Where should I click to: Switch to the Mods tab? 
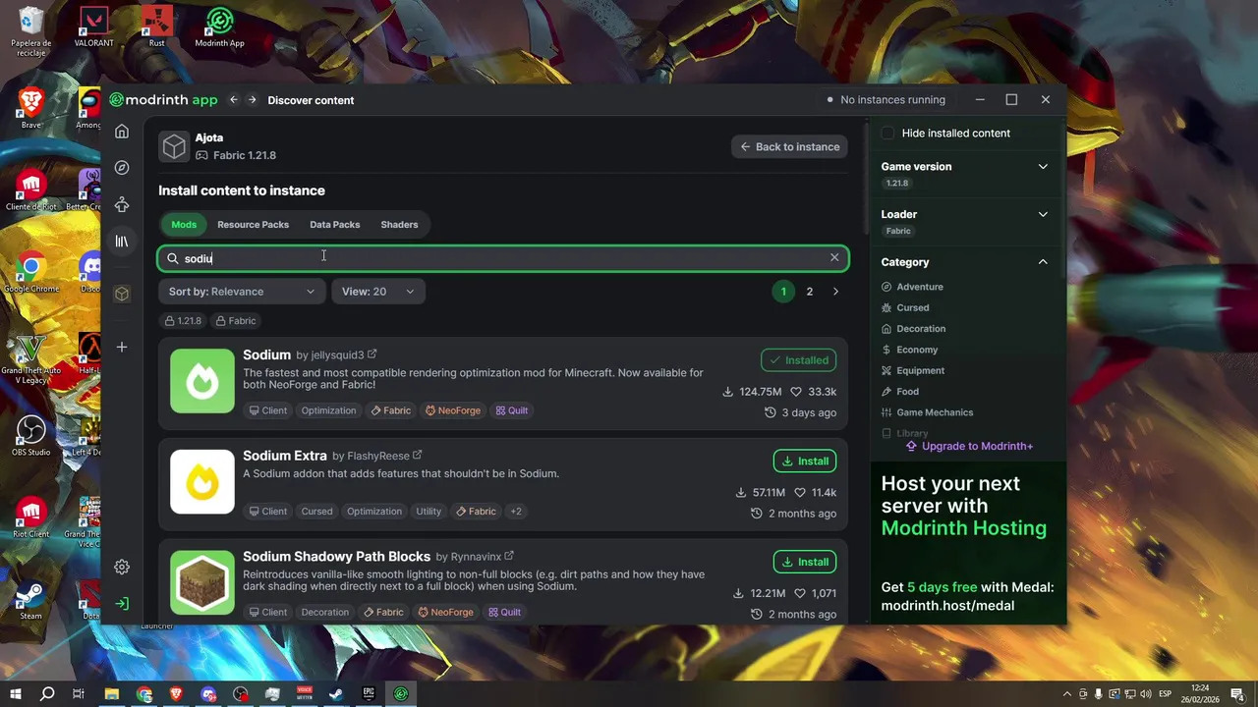click(184, 225)
